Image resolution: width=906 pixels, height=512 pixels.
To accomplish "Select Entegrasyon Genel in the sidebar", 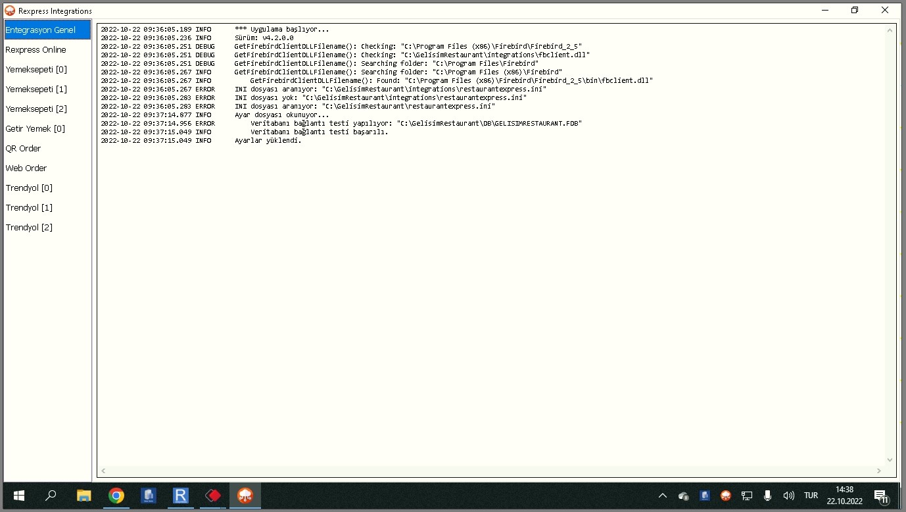I will pyautogui.click(x=47, y=30).
